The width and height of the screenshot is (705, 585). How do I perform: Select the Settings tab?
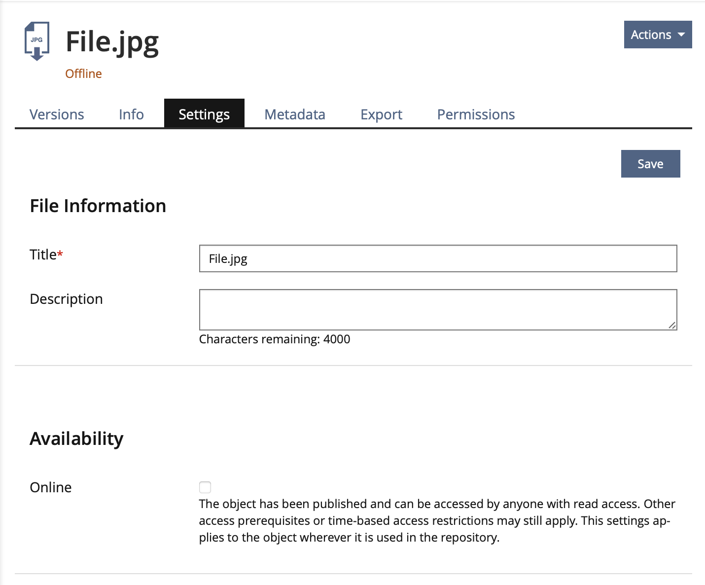point(204,114)
